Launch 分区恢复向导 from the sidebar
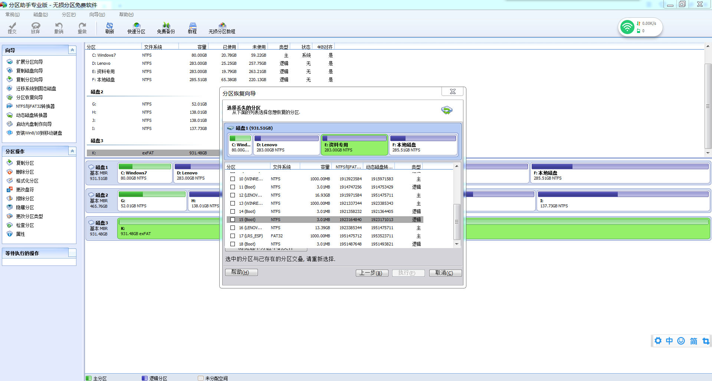This screenshot has width=712, height=381. [29, 97]
